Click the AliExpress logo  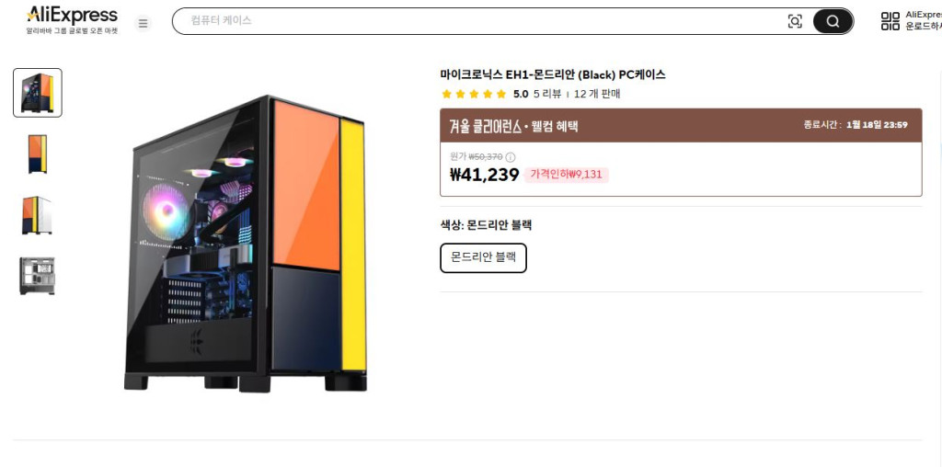(x=73, y=16)
